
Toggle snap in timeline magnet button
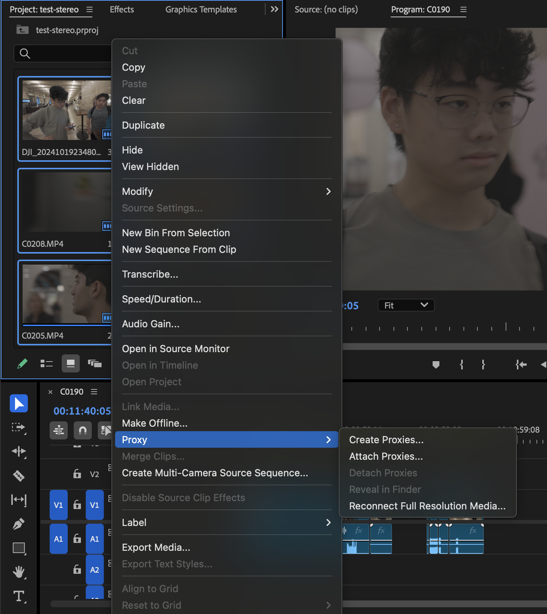click(x=83, y=430)
